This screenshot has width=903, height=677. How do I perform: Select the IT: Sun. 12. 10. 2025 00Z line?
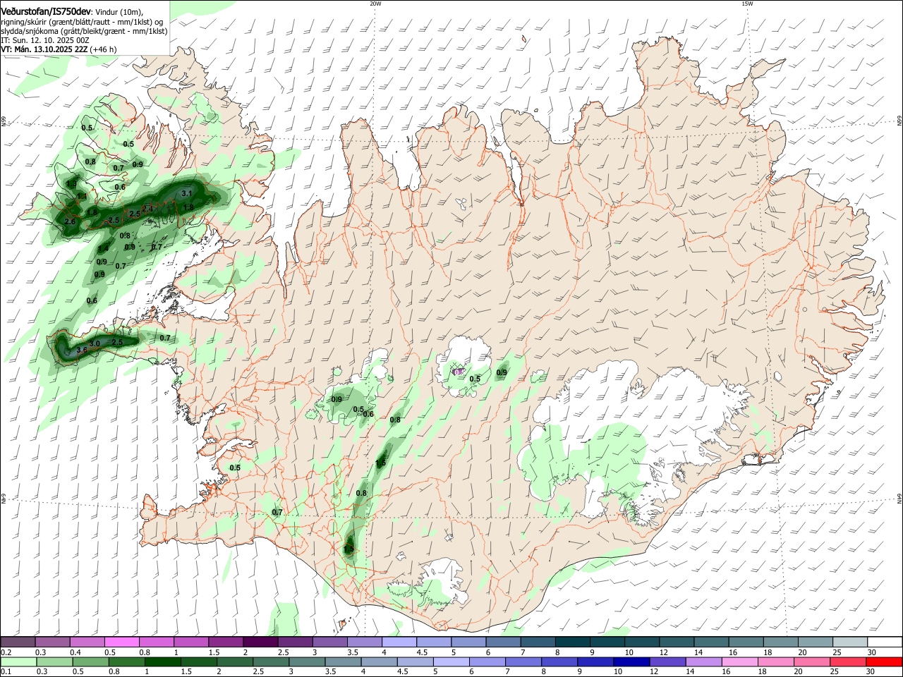pos(45,40)
